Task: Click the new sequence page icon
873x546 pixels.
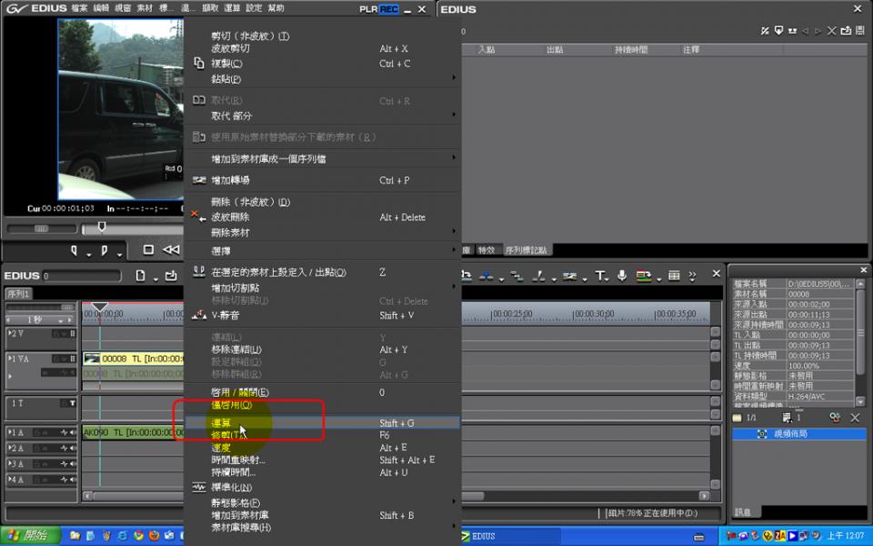Action: pyautogui.click(x=141, y=276)
